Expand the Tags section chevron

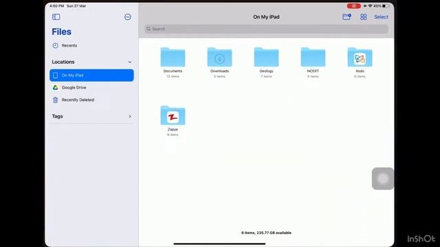(130, 116)
